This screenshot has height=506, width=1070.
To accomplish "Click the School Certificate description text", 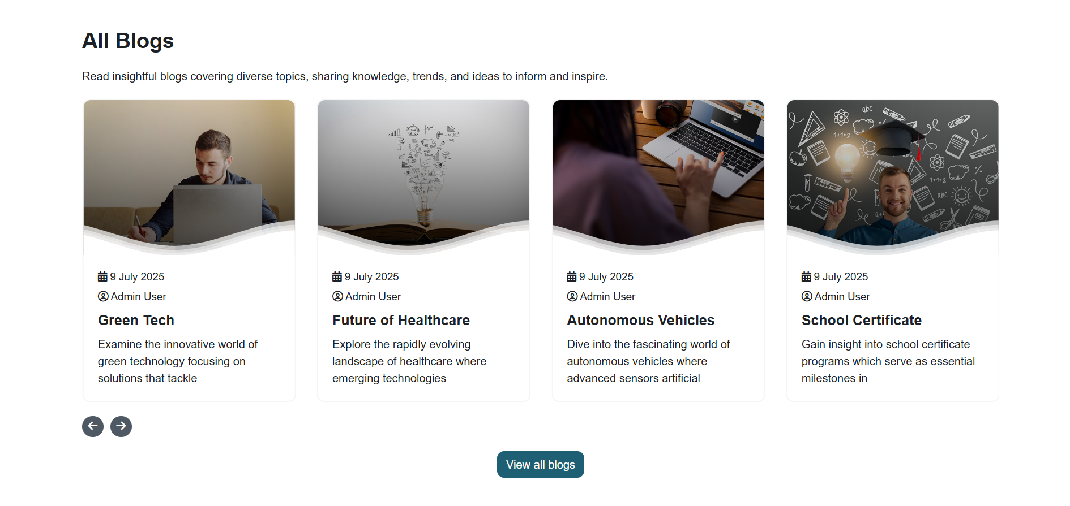I will tap(888, 361).
